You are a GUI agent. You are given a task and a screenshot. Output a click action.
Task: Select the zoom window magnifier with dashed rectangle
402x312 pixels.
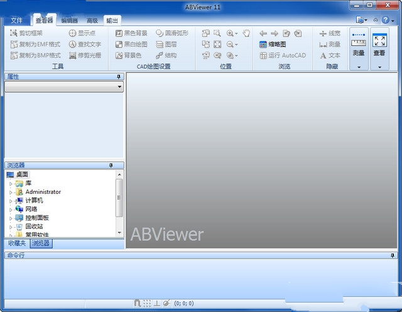[217, 33]
